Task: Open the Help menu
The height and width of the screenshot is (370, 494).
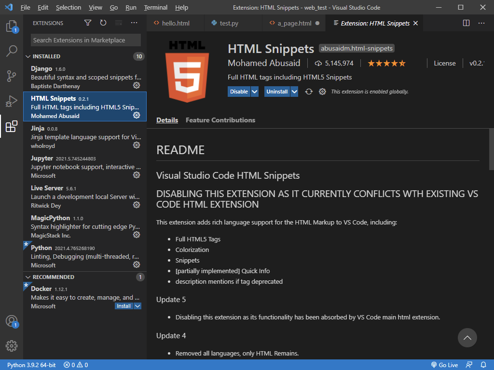Action: click(x=181, y=8)
